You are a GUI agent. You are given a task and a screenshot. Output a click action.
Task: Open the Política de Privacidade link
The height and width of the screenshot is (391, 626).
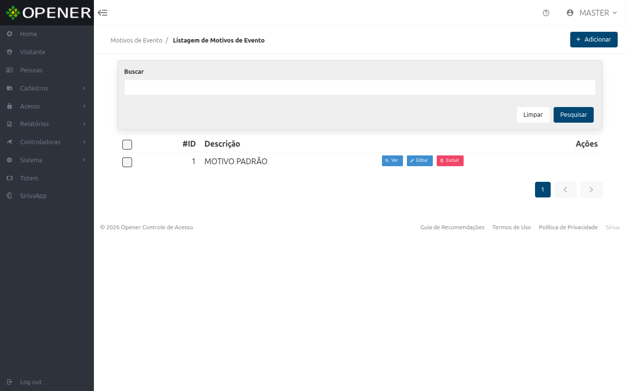tap(568, 227)
